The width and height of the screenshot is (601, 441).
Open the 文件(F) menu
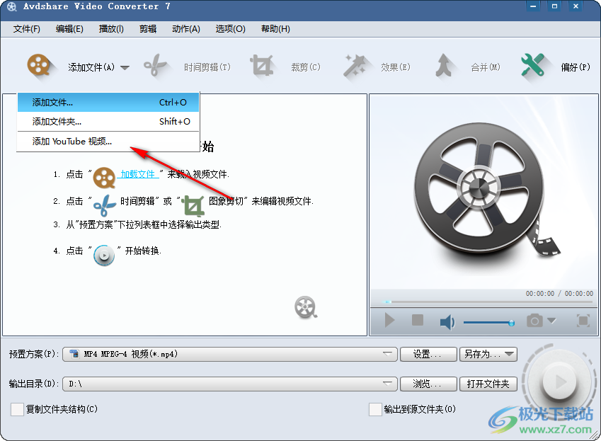(x=27, y=29)
